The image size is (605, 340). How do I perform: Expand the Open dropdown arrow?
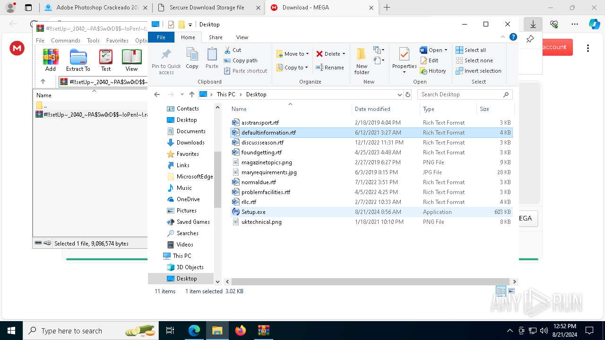click(446, 50)
